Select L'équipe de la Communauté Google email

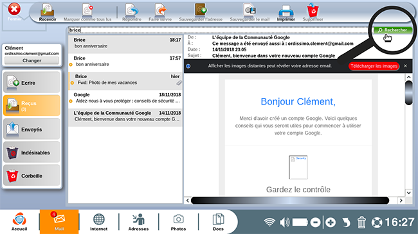click(125, 117)
